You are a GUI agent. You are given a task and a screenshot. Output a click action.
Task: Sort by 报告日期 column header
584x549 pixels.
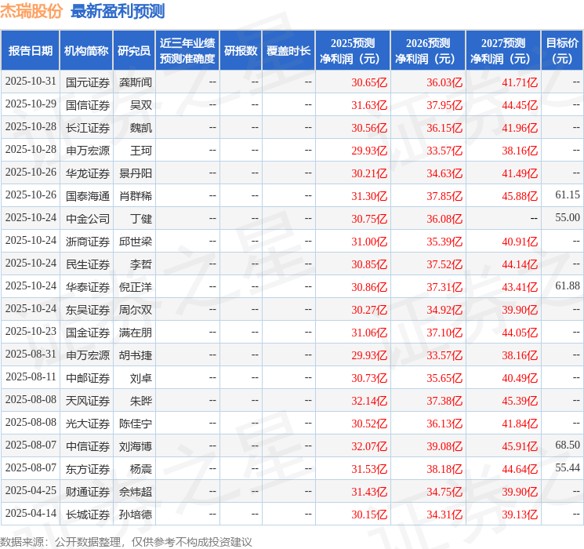point(31,51)
